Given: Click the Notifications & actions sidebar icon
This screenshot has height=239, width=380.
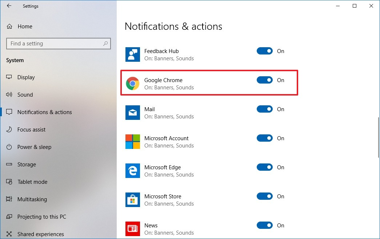Looking at the screenshot, I should click(x=9, y=112).
